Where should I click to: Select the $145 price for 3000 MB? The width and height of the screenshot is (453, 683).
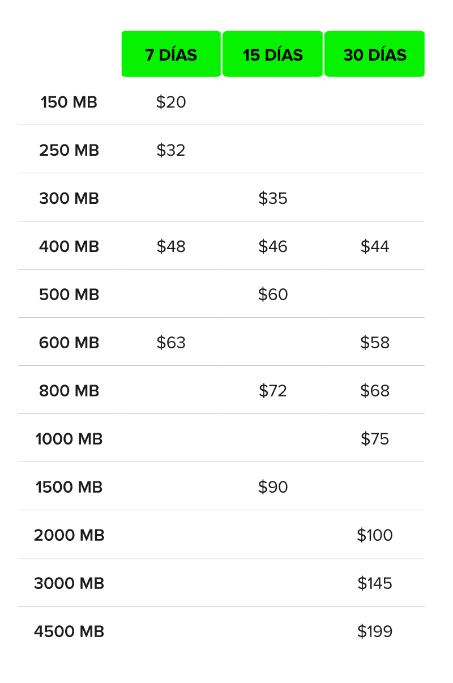[375, 584]
